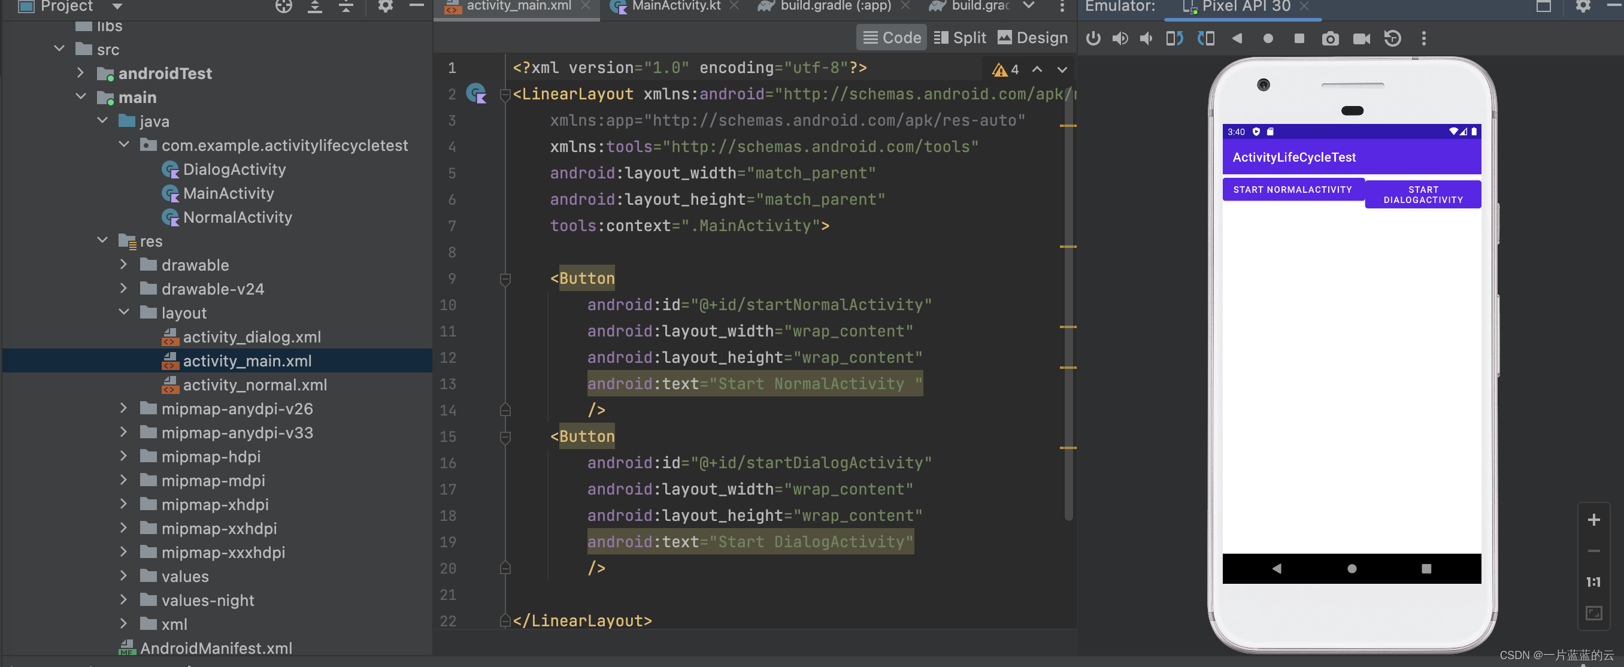Click the emulator snapshots restore icon
1624x667 pixels.
click(1392, 38)
